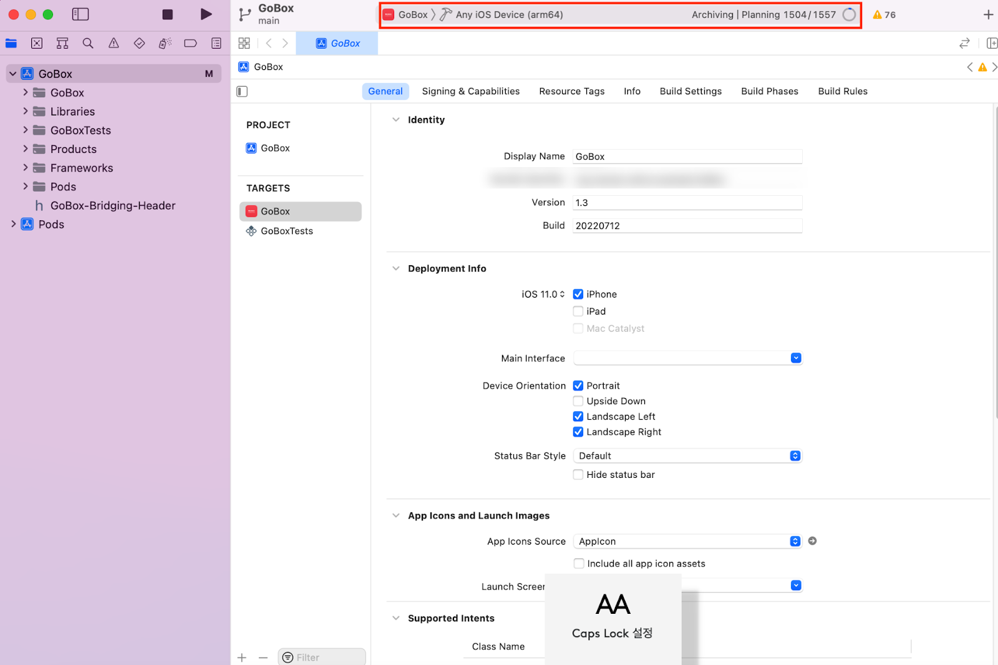Open the Report navigator
Screen dimensions: 998x665
point(216,43)
